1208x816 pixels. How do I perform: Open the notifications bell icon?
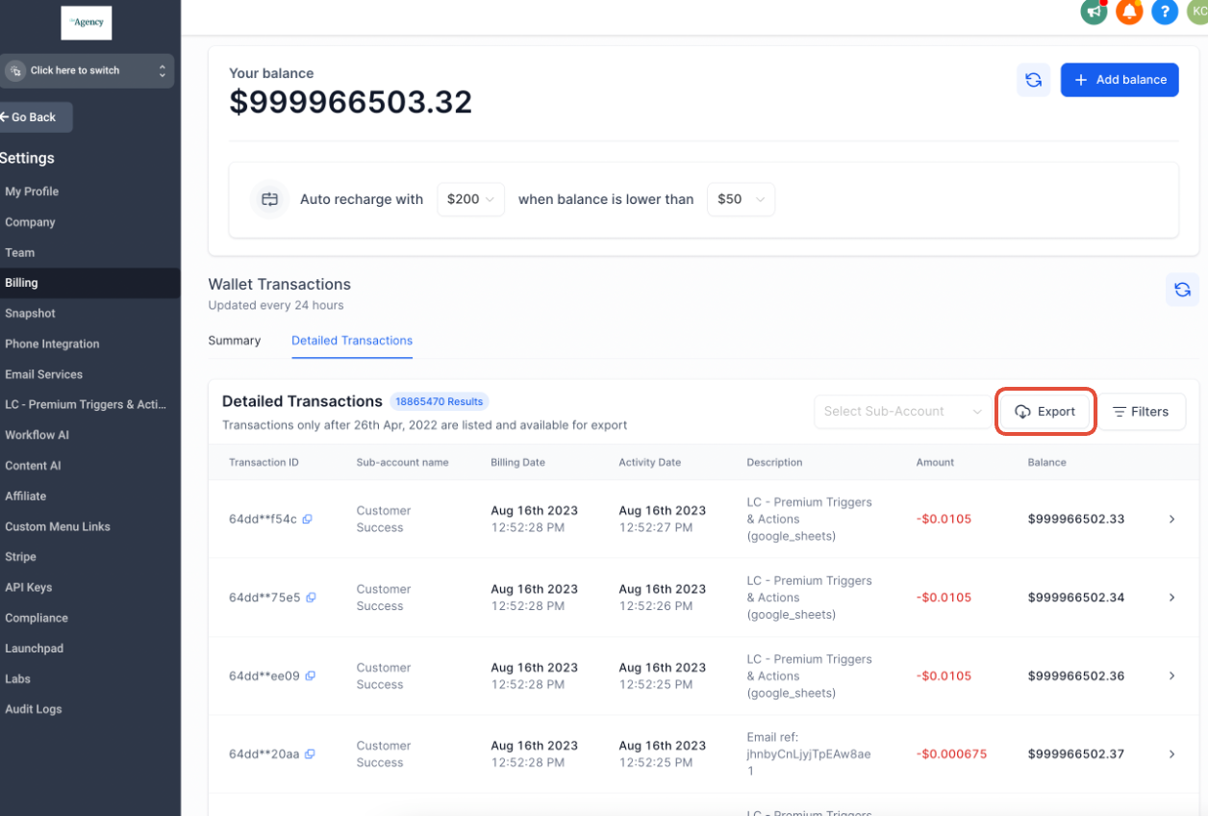point(1129,12)
